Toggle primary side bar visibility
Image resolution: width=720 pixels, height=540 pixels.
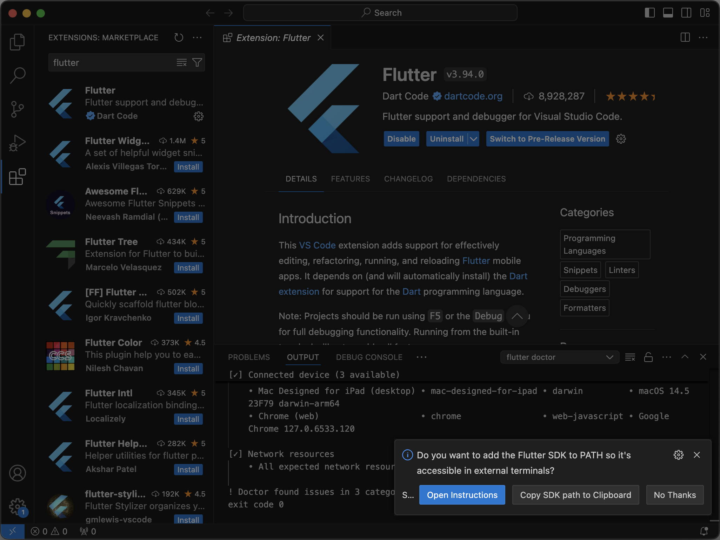pos(650,13)
